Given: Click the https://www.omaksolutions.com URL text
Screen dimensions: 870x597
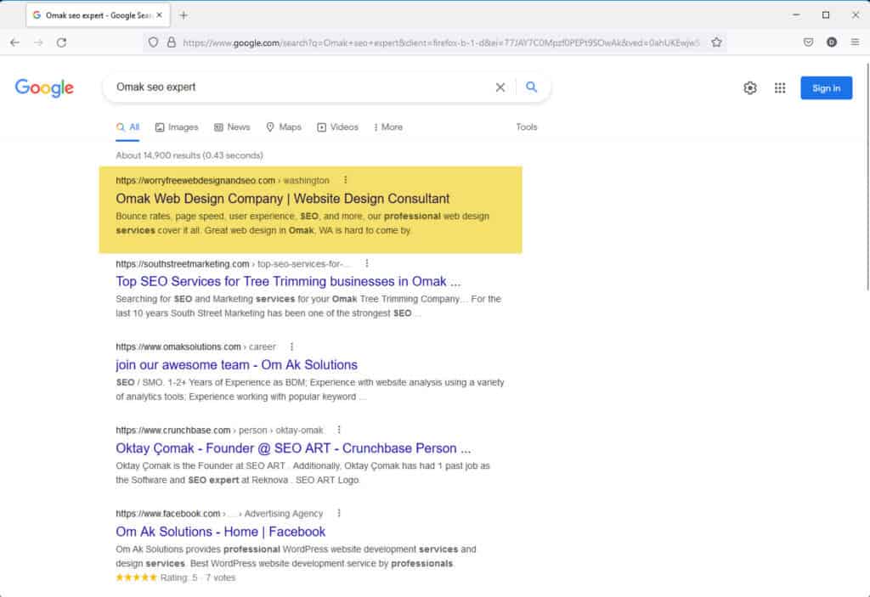Looking at the screenshot, I should tap(178, 346).
